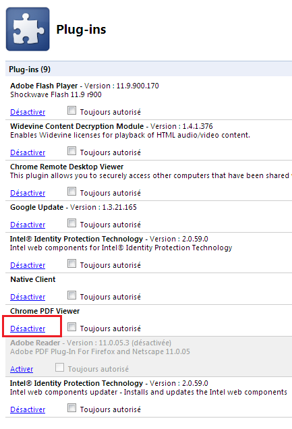Check Toujours autorisé for Intel web components updater
The width and height of the screenshot is (292, 429).
pyautogui.click(x=71, y=408)
